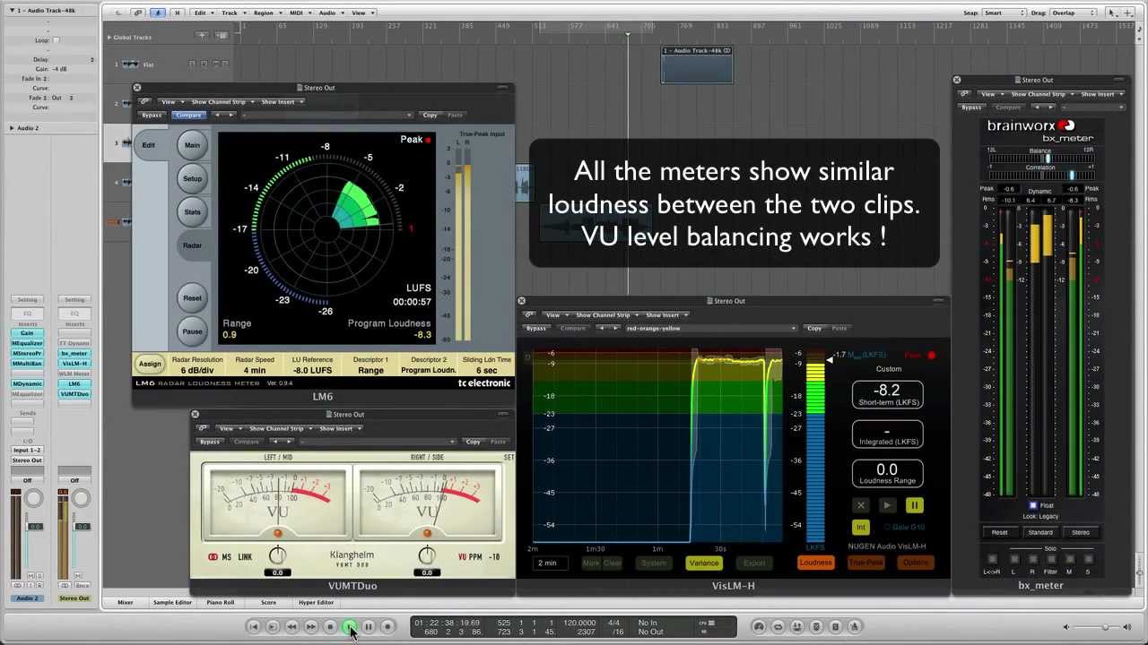Viewport: 1148px width, 645px height.
Task: Reset VisLM-H with the X button
Action: tap(860, 506)
